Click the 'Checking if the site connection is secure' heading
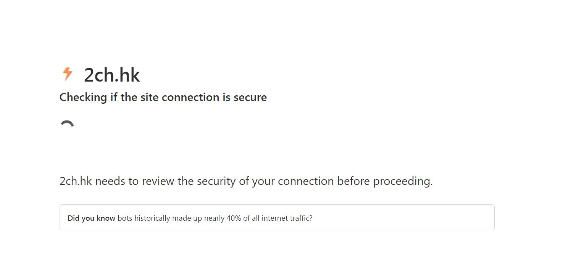Screen dimensions: 576x276 pos(163,97)
